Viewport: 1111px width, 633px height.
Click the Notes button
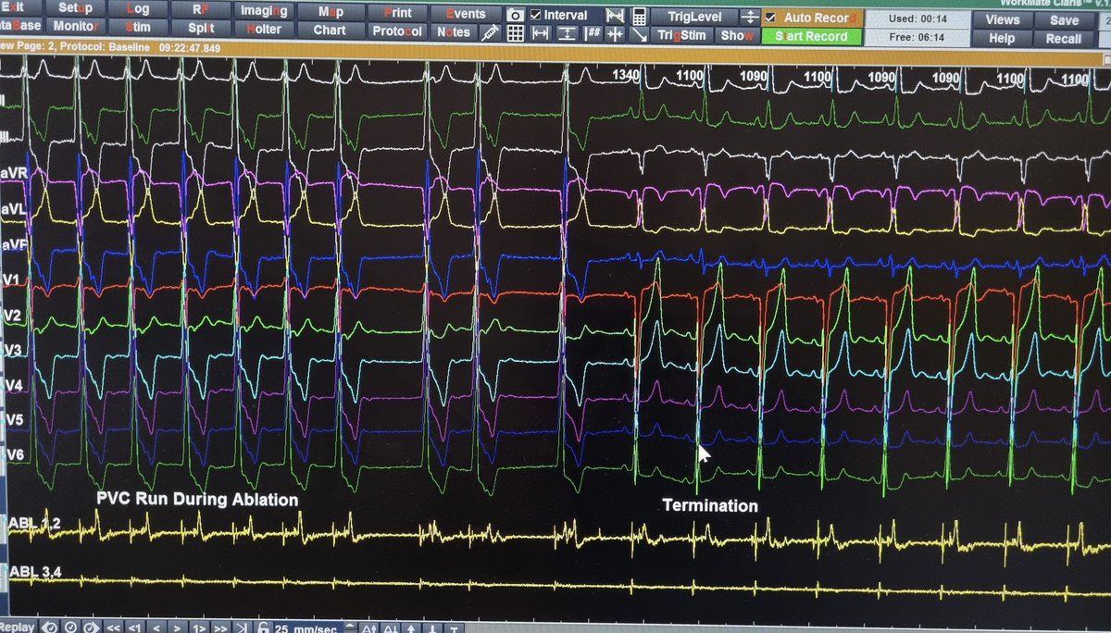coord(454,31)
